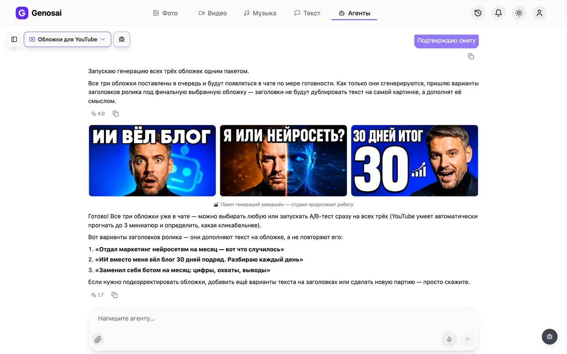This screenshot has width=567, height=354.
Task: Toggle light/dark theme sun icon
Action: tap(519, 13)
